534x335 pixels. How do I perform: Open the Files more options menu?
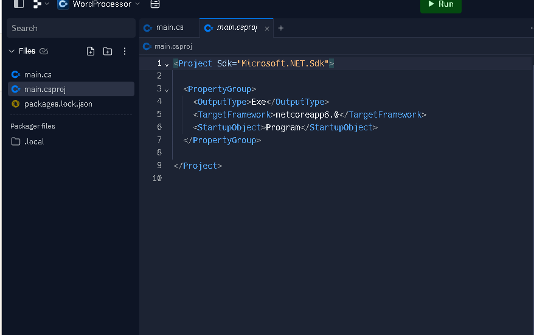(x=125, y=51)
